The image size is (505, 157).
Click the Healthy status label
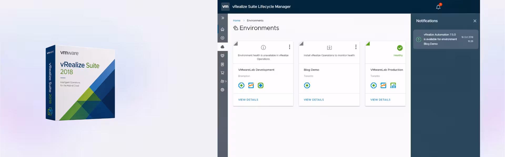coord(398,55)
